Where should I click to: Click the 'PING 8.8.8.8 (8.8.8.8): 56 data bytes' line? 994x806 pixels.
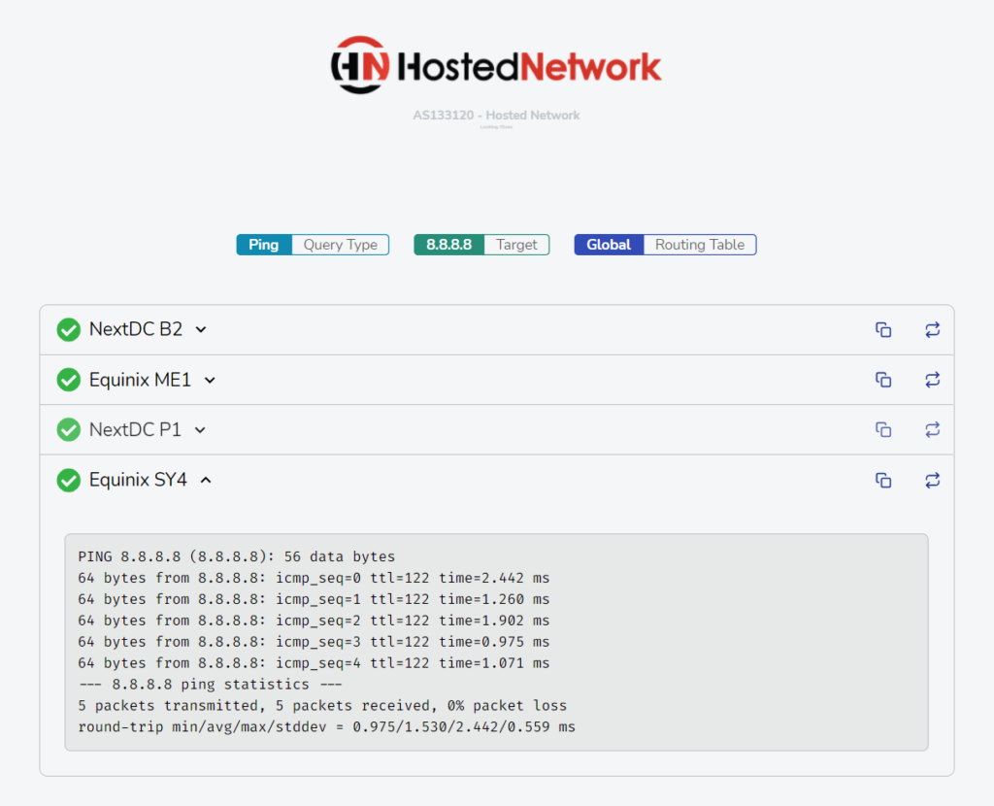237,556
